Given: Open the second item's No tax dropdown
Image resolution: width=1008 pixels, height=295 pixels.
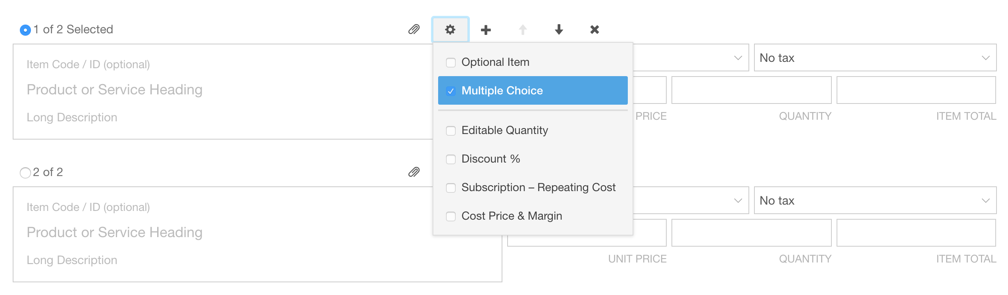Looking at the screenshot, I should [x=875, y=201].
